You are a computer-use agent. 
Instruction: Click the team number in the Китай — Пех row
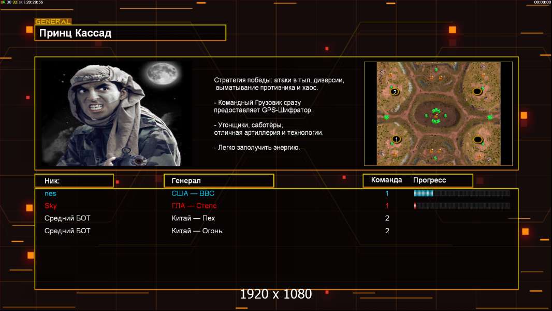click(x=387, y=218)
